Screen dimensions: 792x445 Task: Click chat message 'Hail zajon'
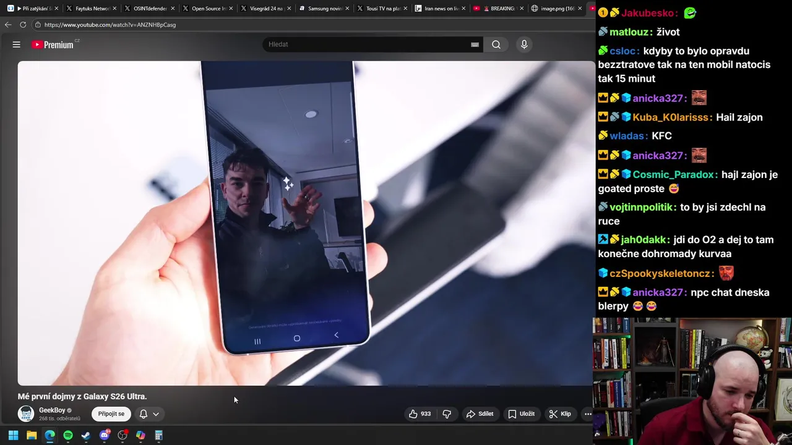[739, 117]
